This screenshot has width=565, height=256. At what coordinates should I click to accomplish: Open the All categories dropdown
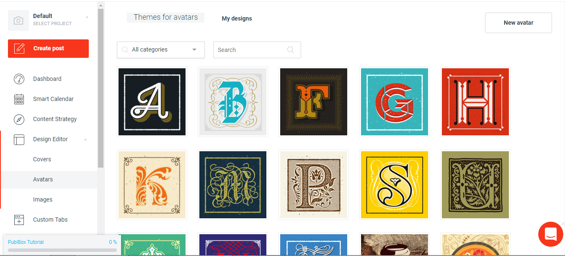161,50
